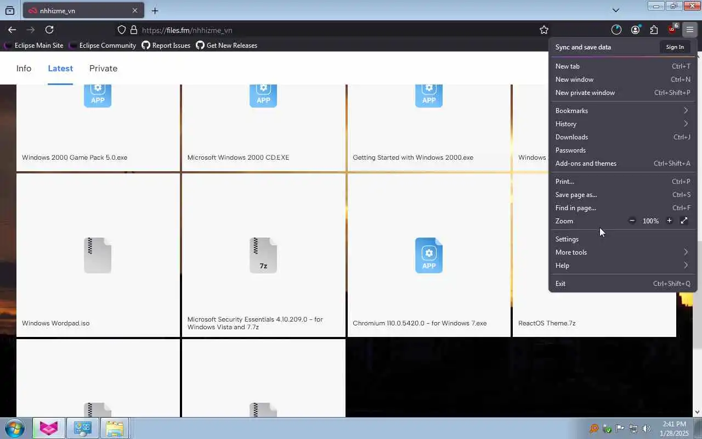702x439 pixels.
Task: Click the Zoom in plus button
Action: tap(669, 221)
